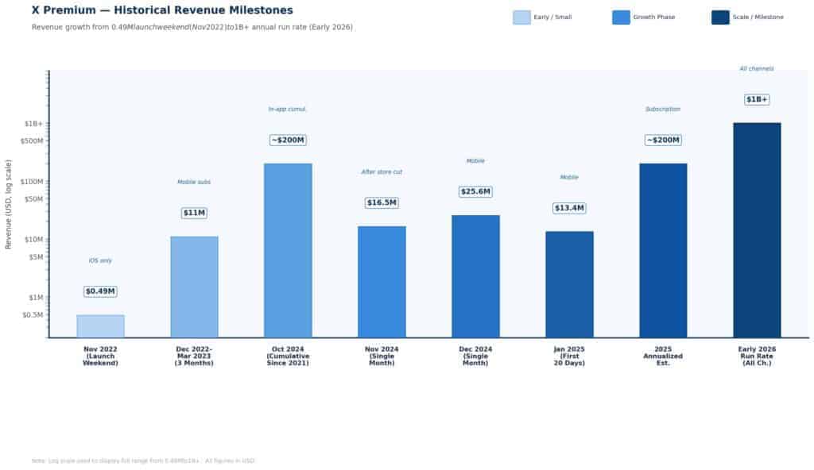The image size is (814, 470).
Task: Select the Nov 2024 single month bar
Action: (x=382, y=282)
